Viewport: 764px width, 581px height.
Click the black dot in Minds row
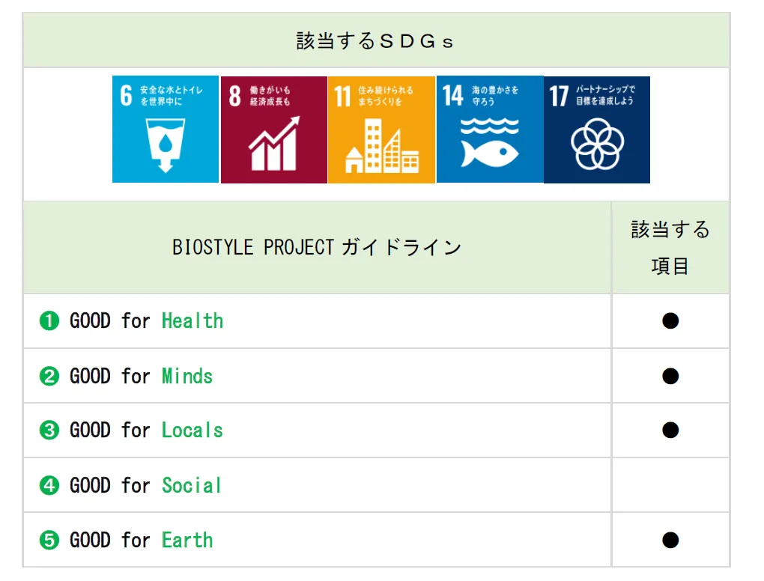tap(670, 376)
